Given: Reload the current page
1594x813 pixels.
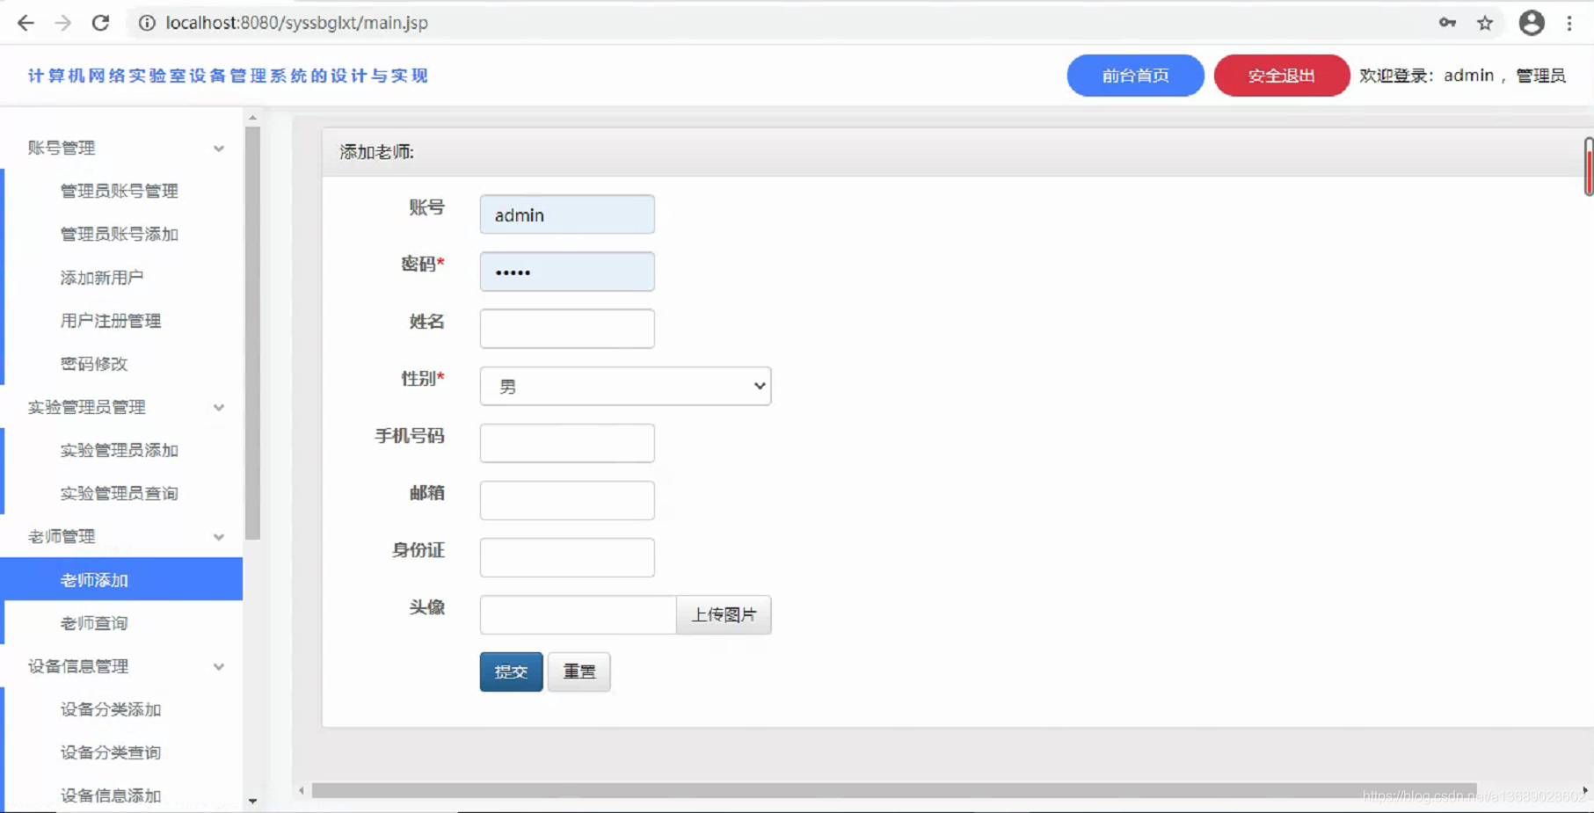Looking at the screenshot, I should 100,23.
